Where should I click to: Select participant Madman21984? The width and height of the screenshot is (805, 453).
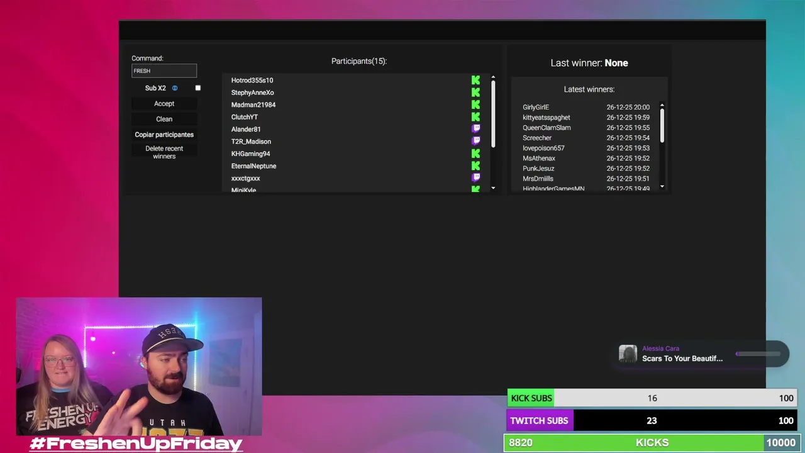(253, 105)
